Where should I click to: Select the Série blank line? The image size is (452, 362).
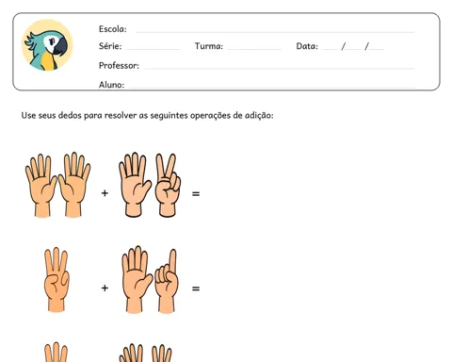153,49
